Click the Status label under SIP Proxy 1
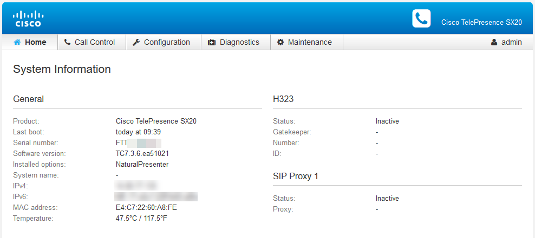This screenshot has width=535, height=238. [x=284, y=198]
